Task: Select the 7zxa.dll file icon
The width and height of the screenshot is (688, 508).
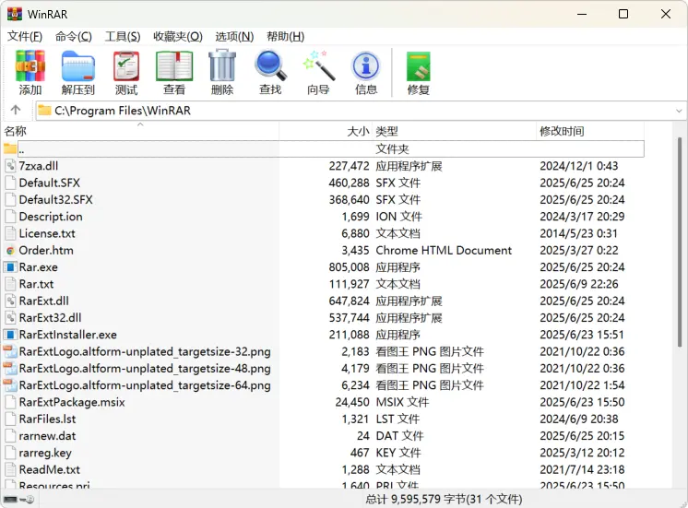Action: point(10,166)
